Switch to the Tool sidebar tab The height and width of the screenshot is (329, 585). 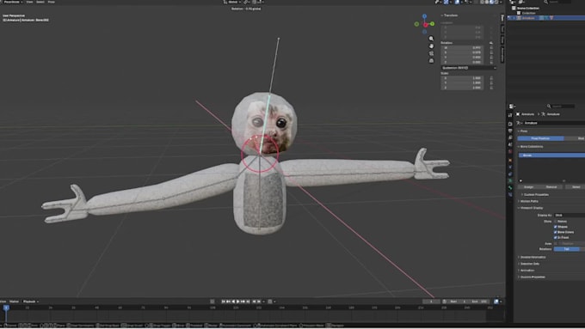[502, 29]
